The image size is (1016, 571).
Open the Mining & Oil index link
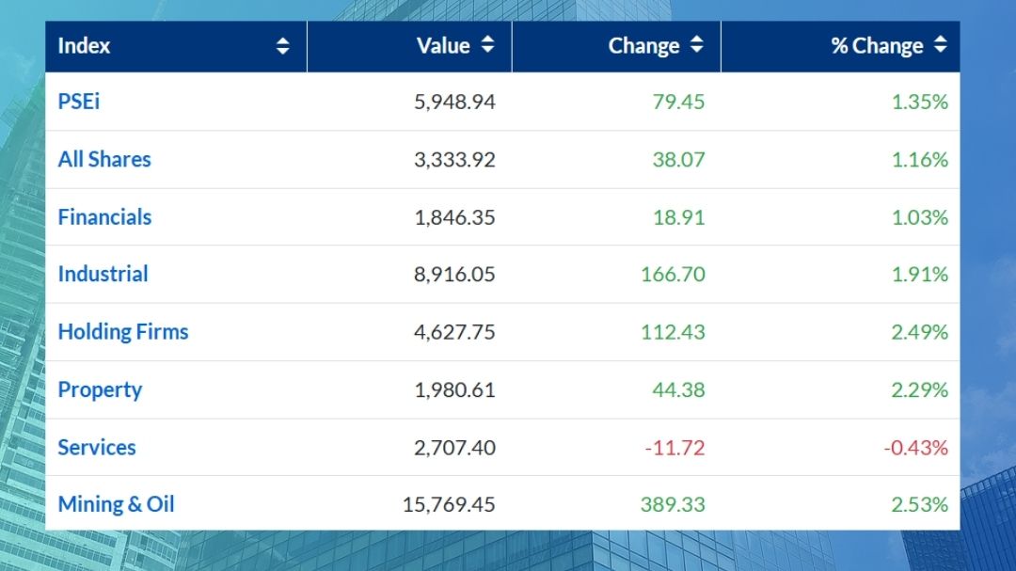coord(117,504)
